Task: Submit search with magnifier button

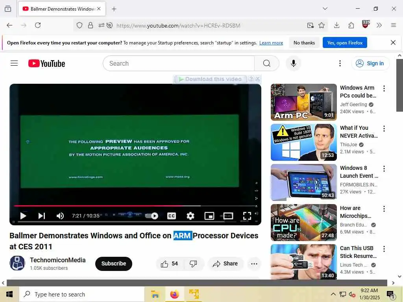Action: pos(267,63)
